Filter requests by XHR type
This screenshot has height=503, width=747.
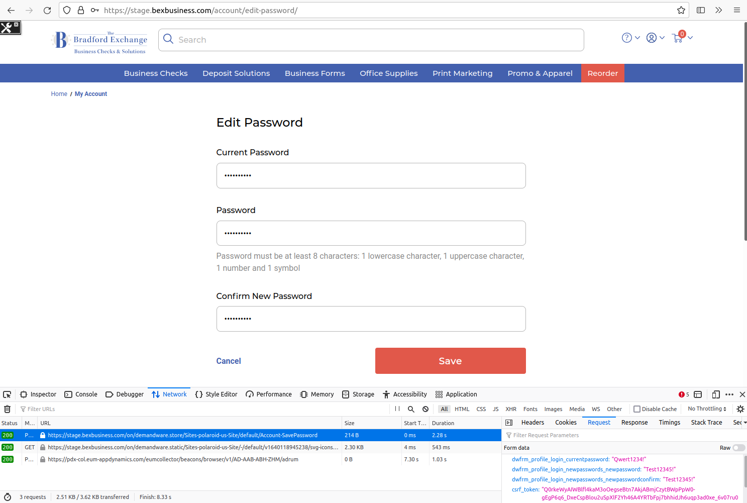pyautogui.click(x=511, y=409)
